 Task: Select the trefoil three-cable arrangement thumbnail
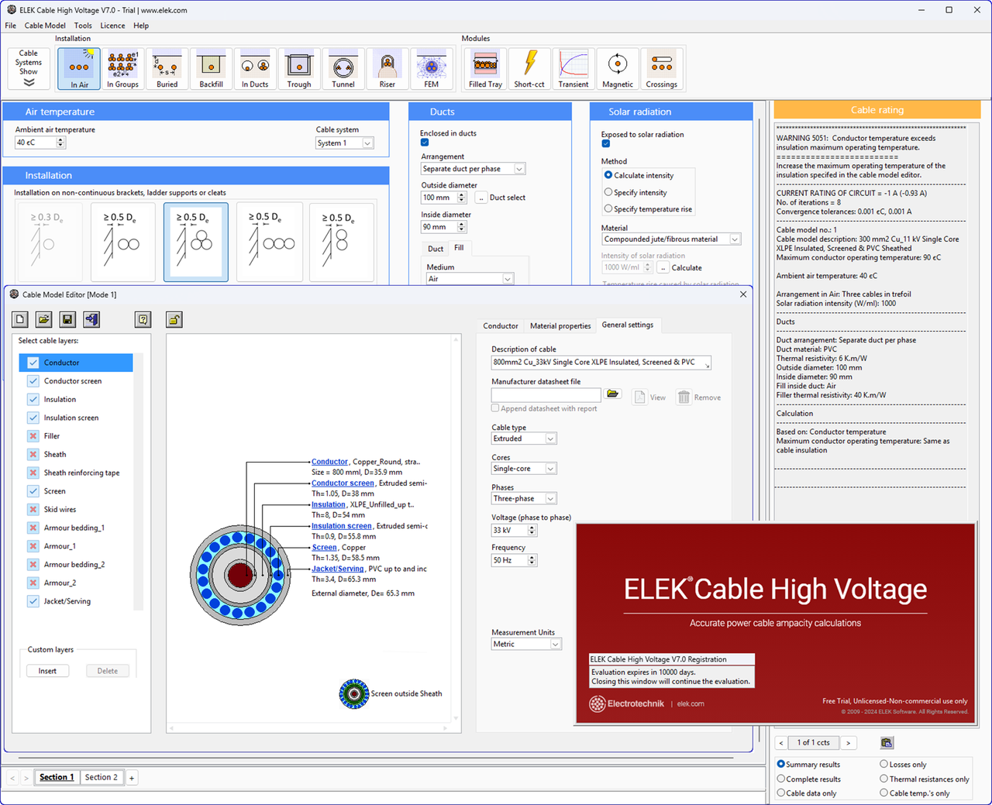pyautogui.click(x=196, y=242)
